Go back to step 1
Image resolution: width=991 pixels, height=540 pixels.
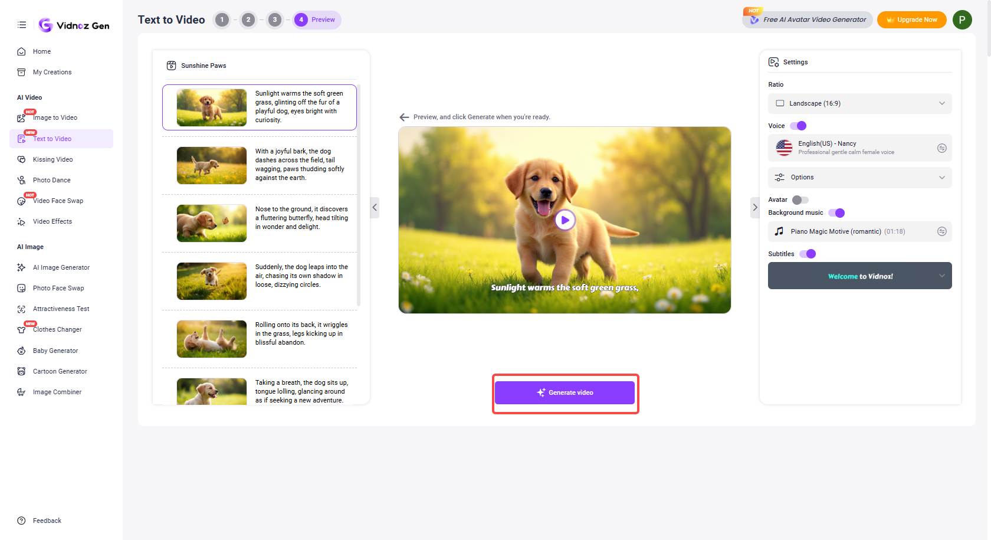point(222,19)
